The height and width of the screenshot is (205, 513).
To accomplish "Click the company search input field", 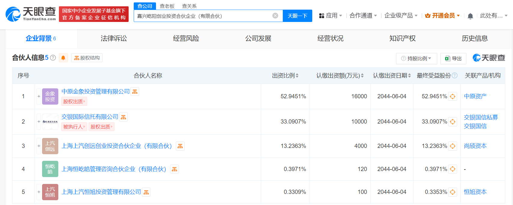I will (203, 16).
